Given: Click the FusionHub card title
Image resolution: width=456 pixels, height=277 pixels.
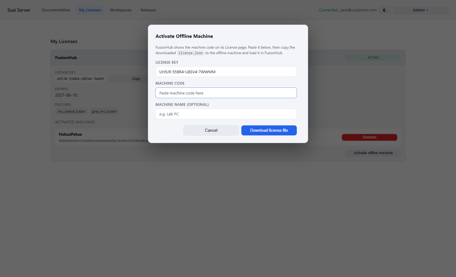Looking at the screenshot, I should click(x=66, y=58).
